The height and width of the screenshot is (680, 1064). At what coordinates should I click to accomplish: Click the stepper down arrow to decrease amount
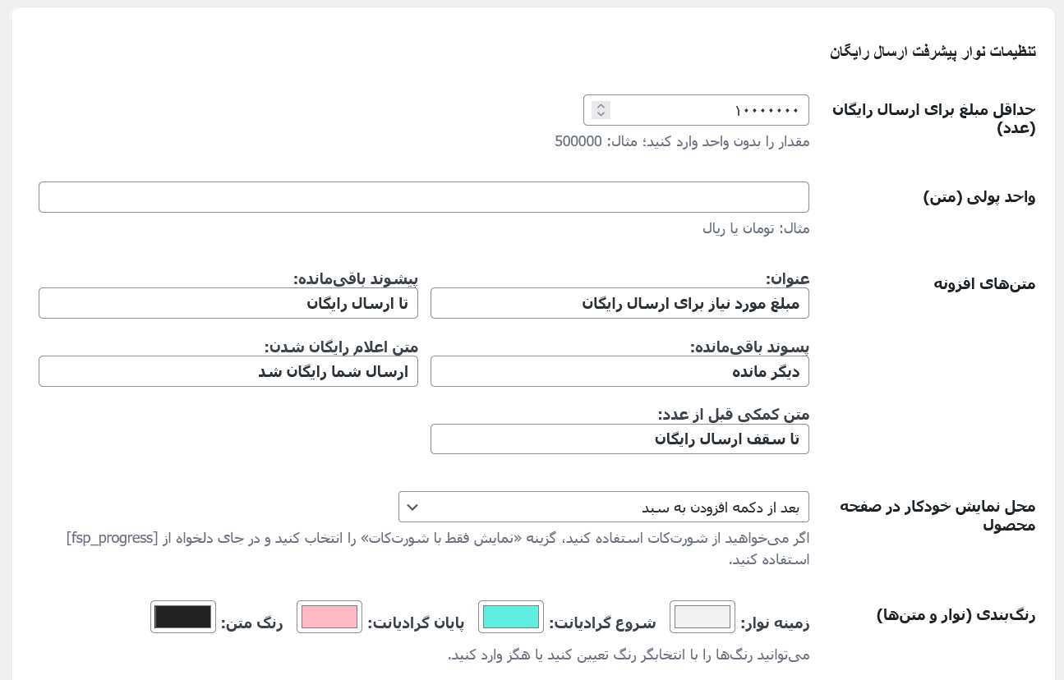601,114
